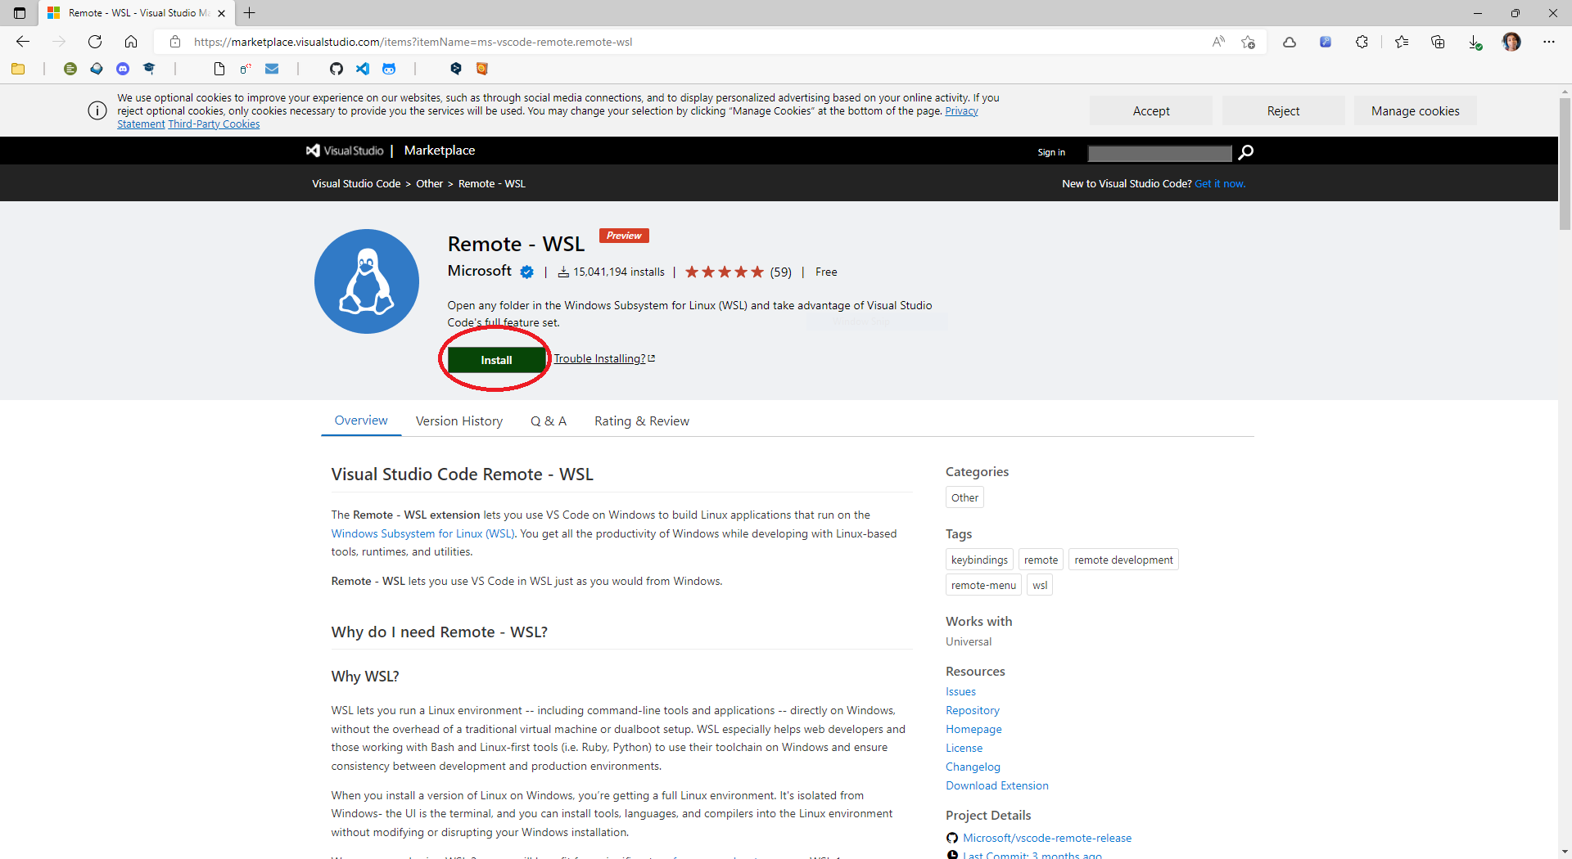Open the Q & A tab
The width and height of the screenshot is (1572, 859).
point(549,421)
